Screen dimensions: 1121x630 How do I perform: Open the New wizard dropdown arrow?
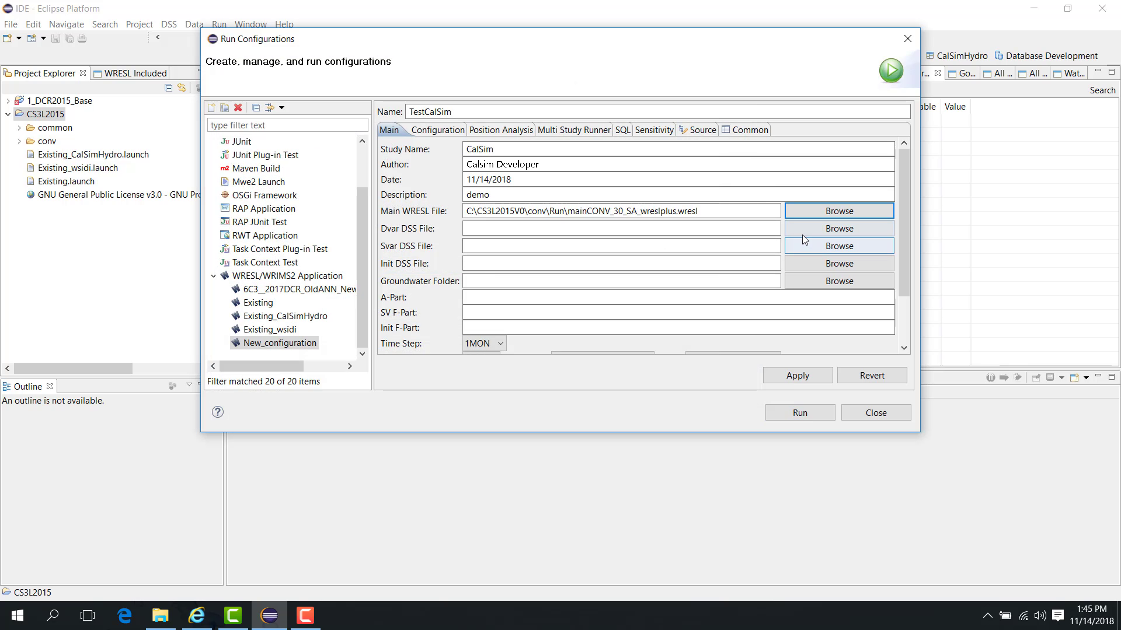click(x=19, y=38)
